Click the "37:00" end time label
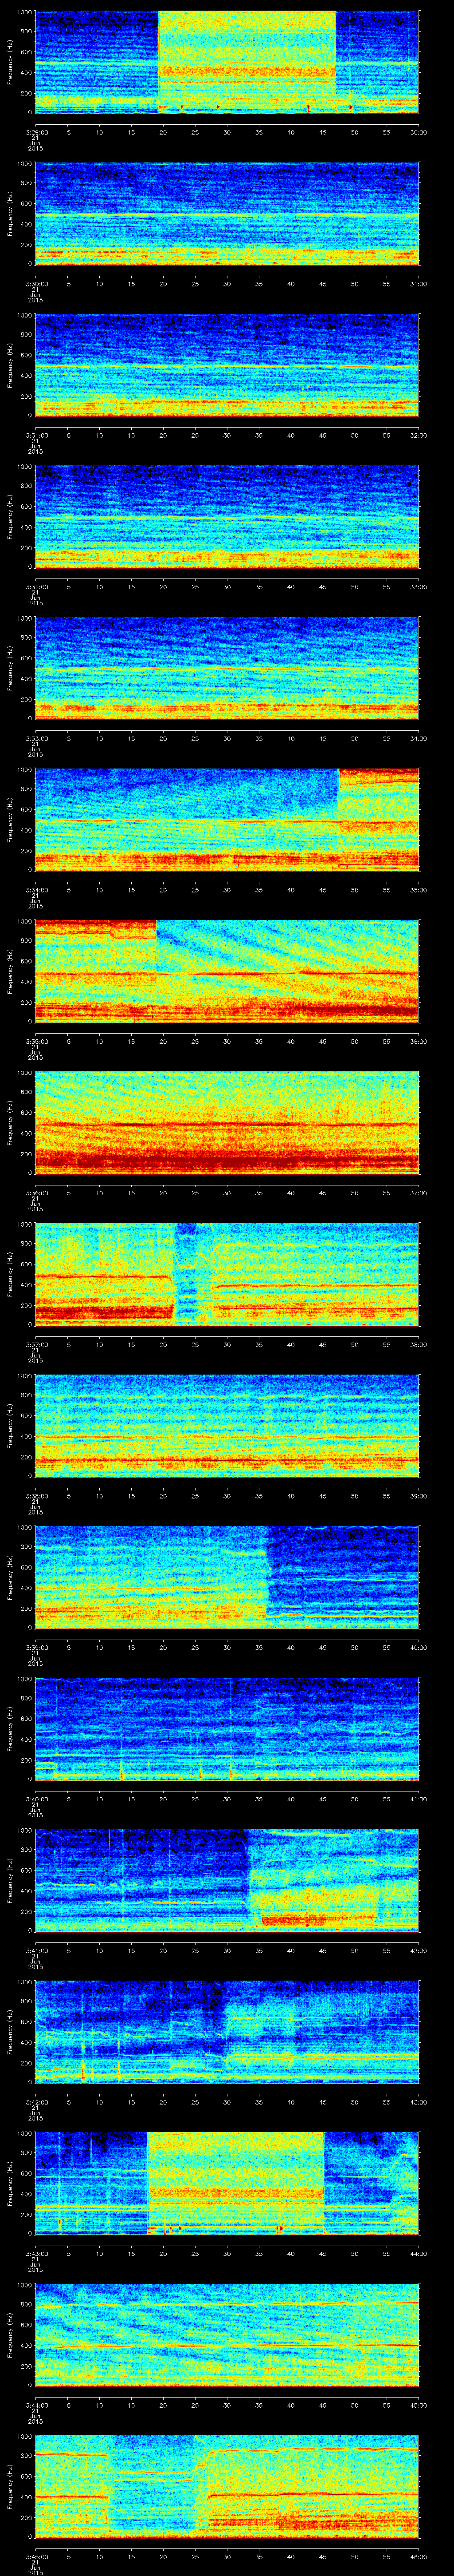Image resolution: width=454 pixels, height=2576 pixels. 418,1192
